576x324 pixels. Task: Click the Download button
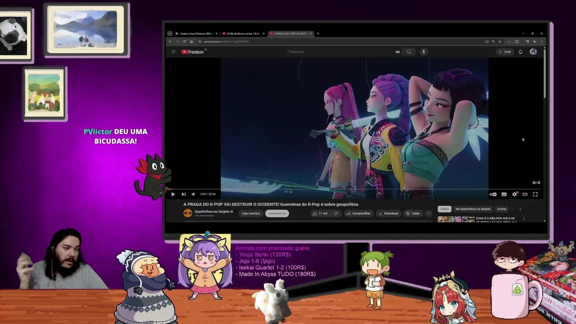tap(388, 213)
